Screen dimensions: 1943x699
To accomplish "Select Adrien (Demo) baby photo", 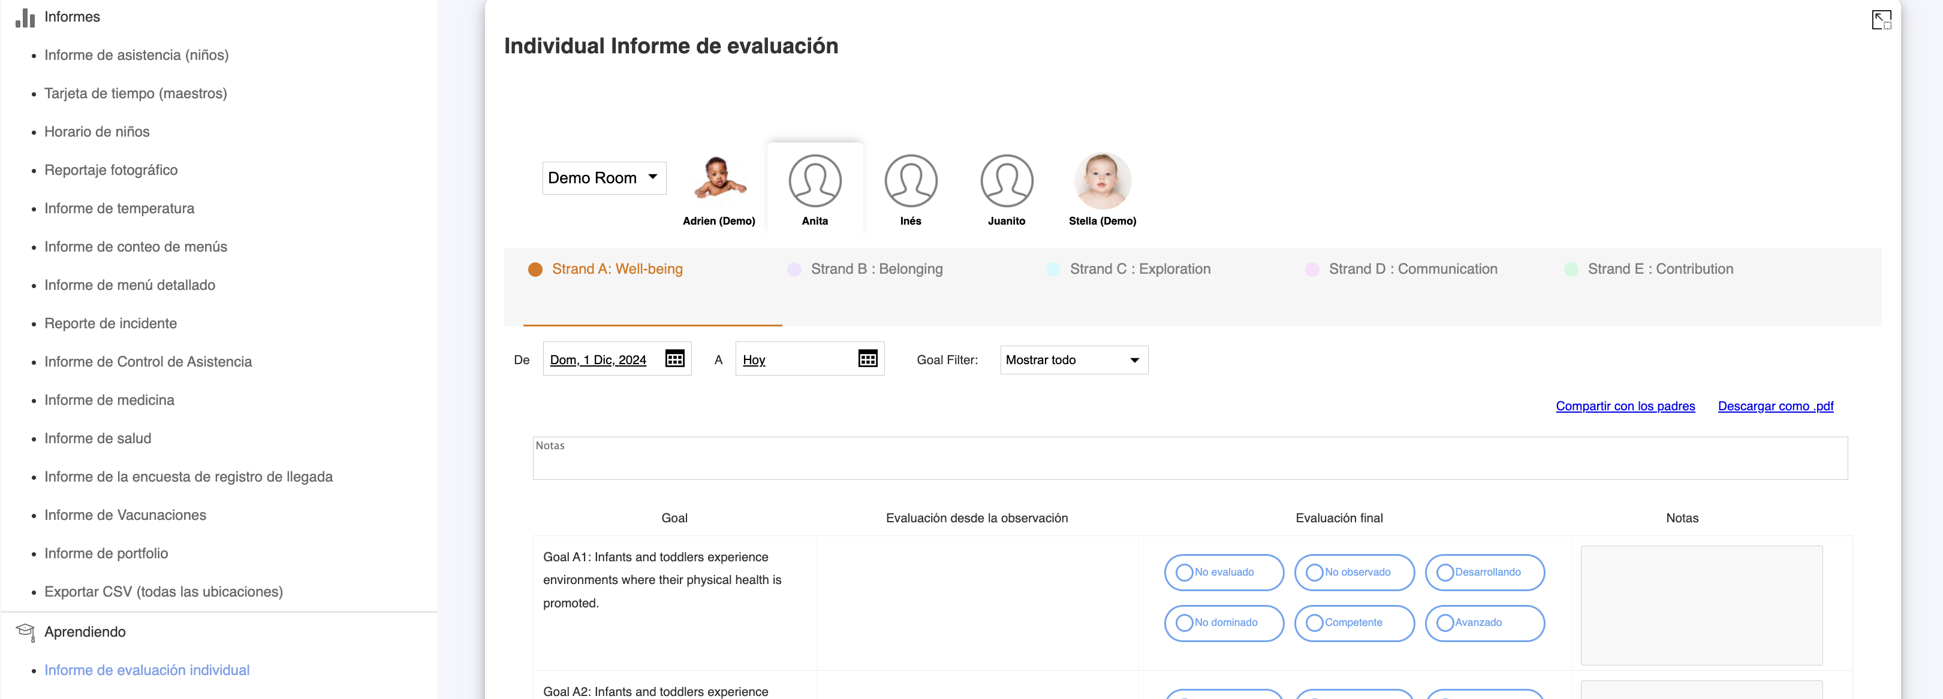I will pos(718,179).
